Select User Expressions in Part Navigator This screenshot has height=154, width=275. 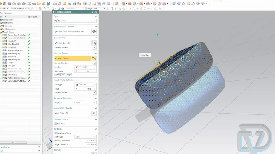click(x=9, y=29)
